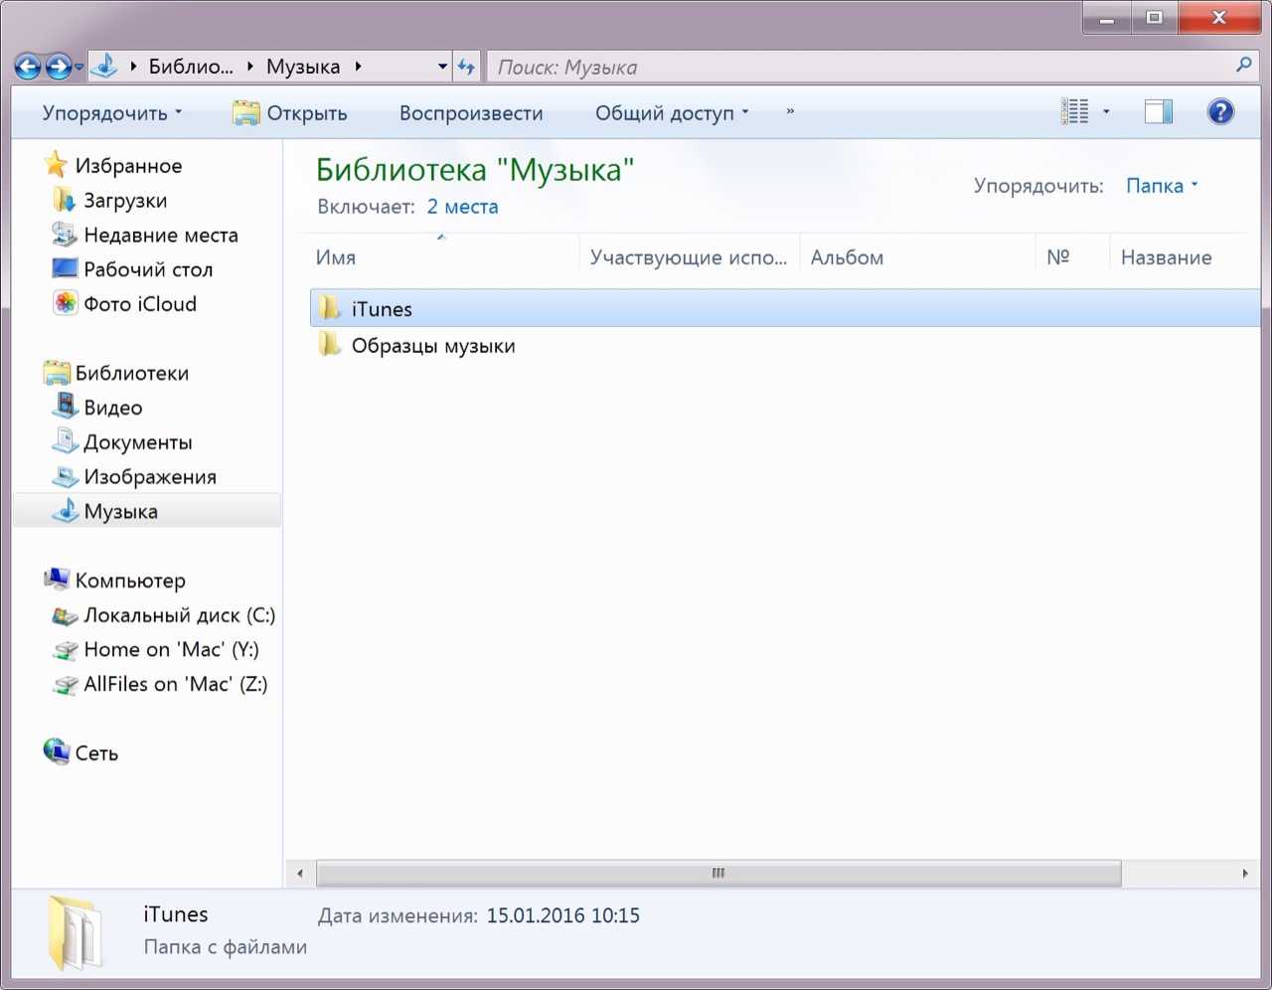Expand the Упорядочить toolbar menu
Viewport: 1272px width, 990px height.
tap(111, 113)
